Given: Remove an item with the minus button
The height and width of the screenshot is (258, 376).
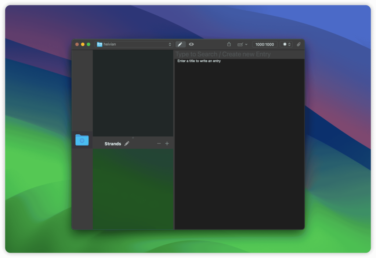Looking at the screenshot, I should point(159,143).
